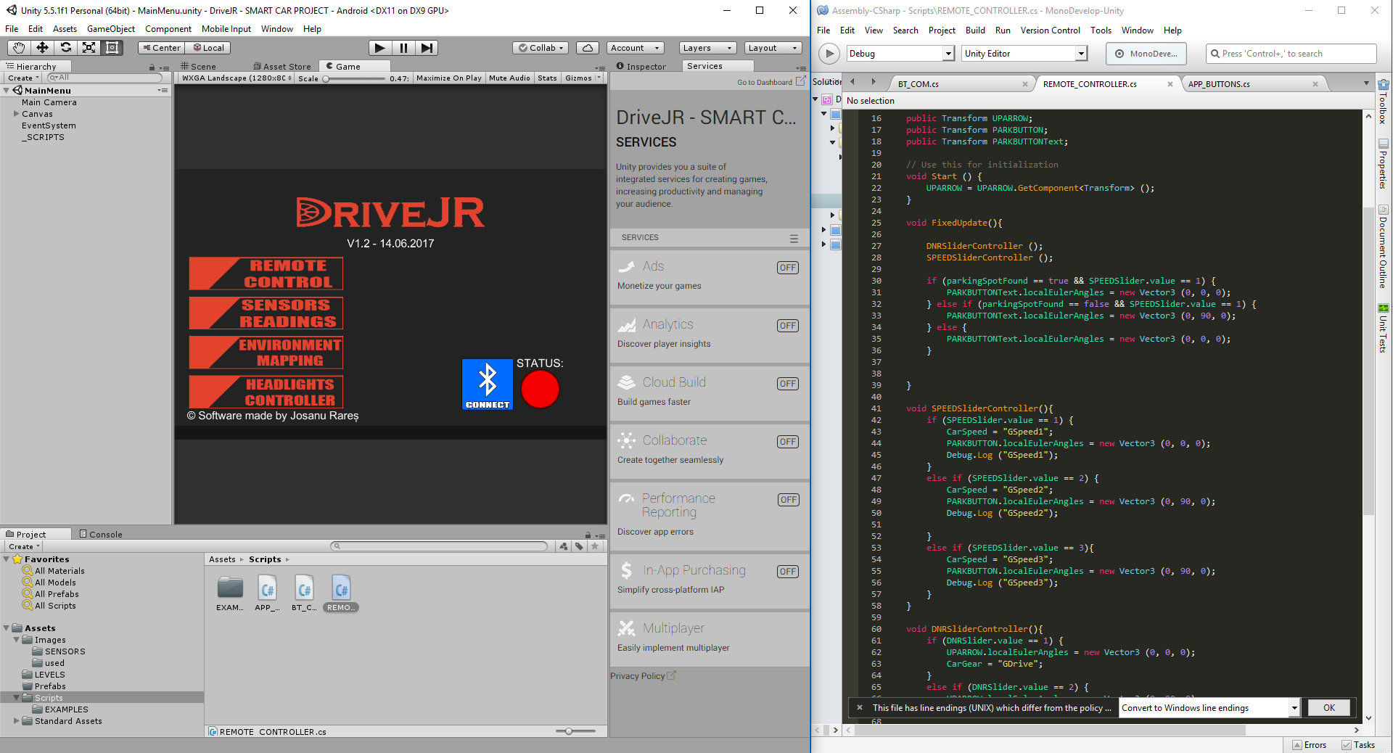Open the Document Outline side panel
1393x753 pixels.
pos(1384,247)
